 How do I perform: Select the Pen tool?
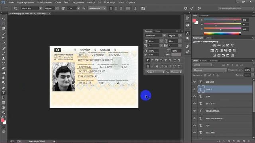(4, 88)
